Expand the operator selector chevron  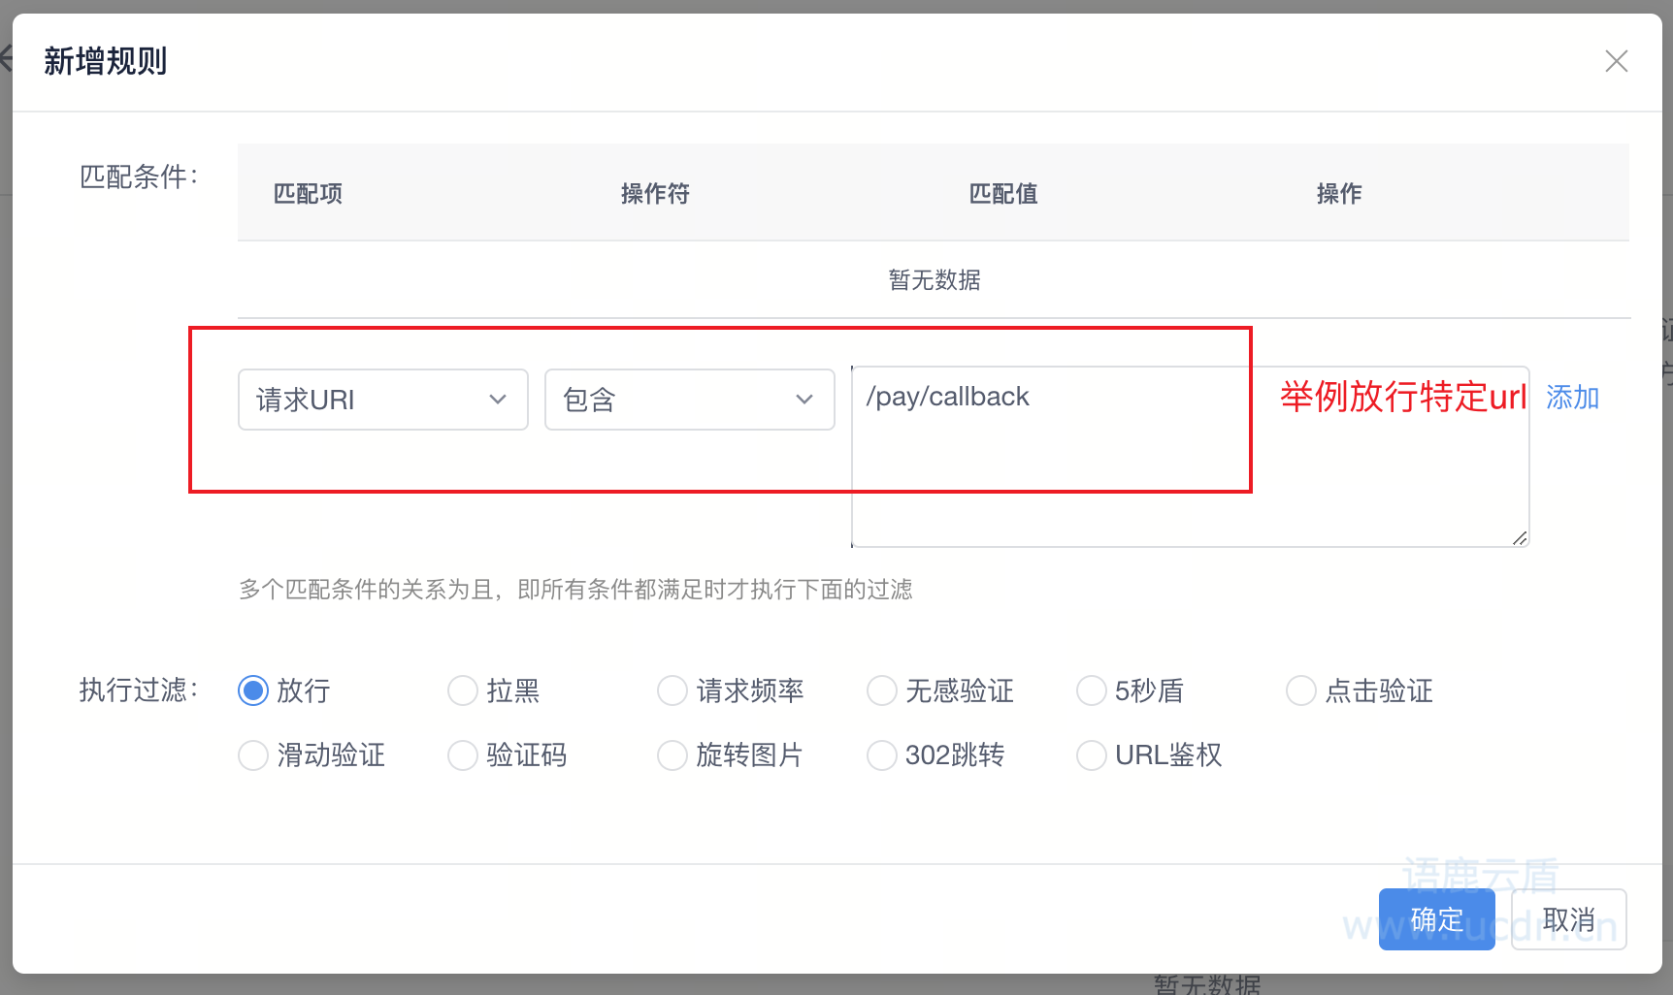click(x=804, y=400)
